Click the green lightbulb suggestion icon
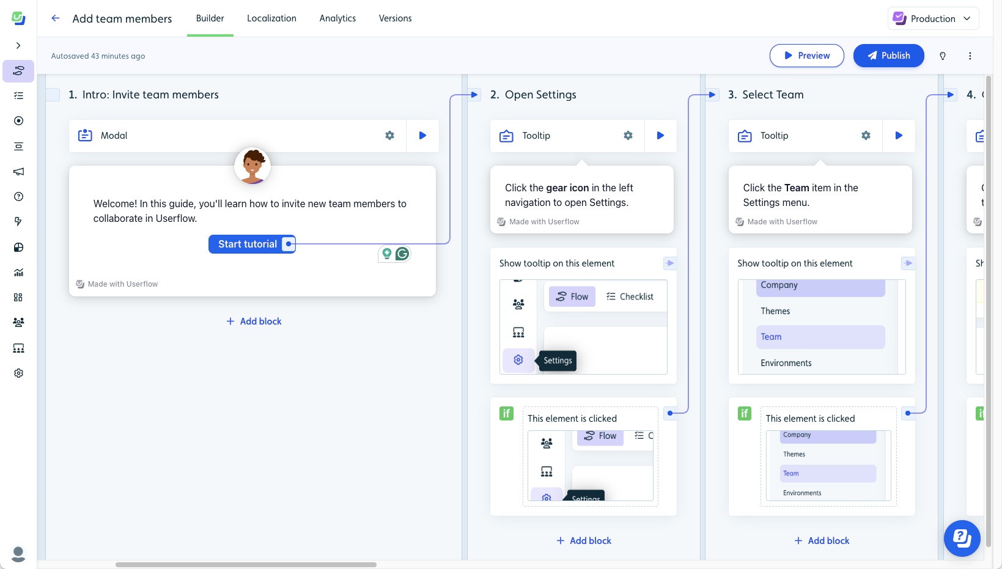The image size is (1002, 569). click(386, 254)
